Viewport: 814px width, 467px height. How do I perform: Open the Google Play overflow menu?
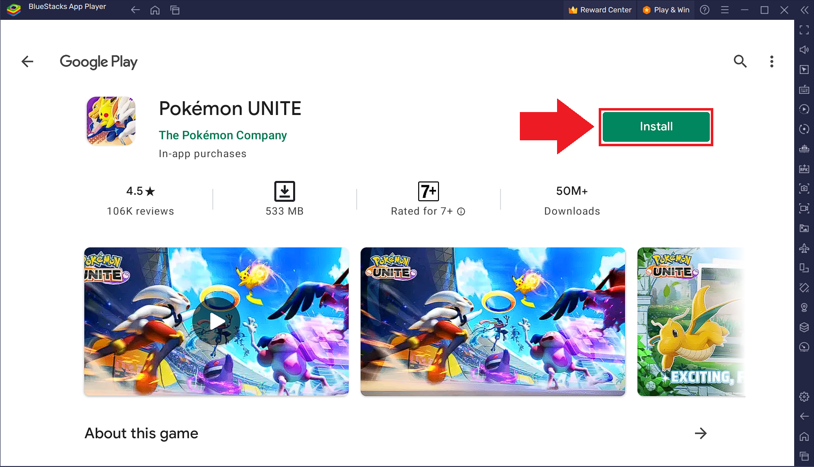[x=772, y=61]
